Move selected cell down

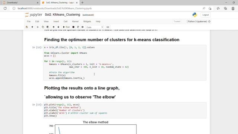(58, 27)
